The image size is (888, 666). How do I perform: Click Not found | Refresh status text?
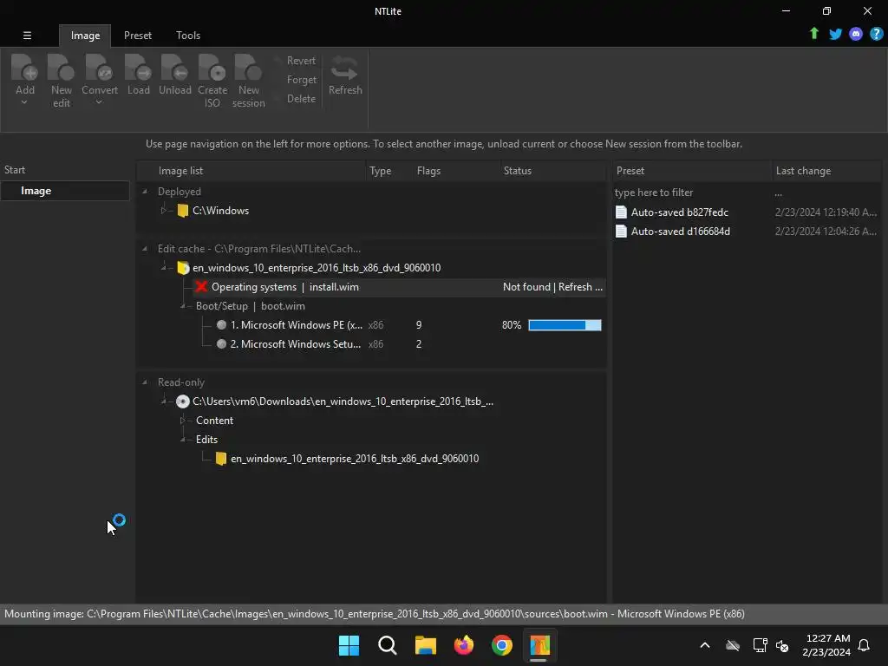(x=552, y=286)
